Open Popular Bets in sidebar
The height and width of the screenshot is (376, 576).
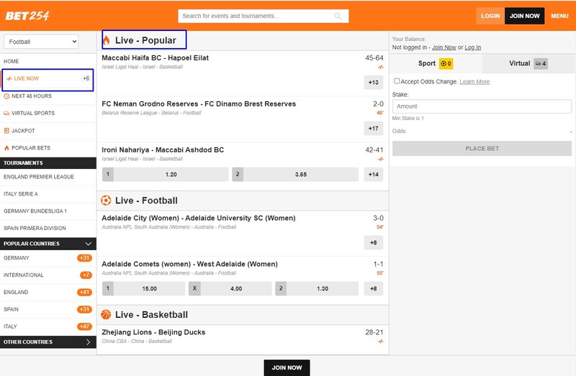[x=48, y=148]
